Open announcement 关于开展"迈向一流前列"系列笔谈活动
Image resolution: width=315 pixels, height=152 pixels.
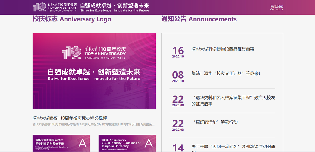233,148
